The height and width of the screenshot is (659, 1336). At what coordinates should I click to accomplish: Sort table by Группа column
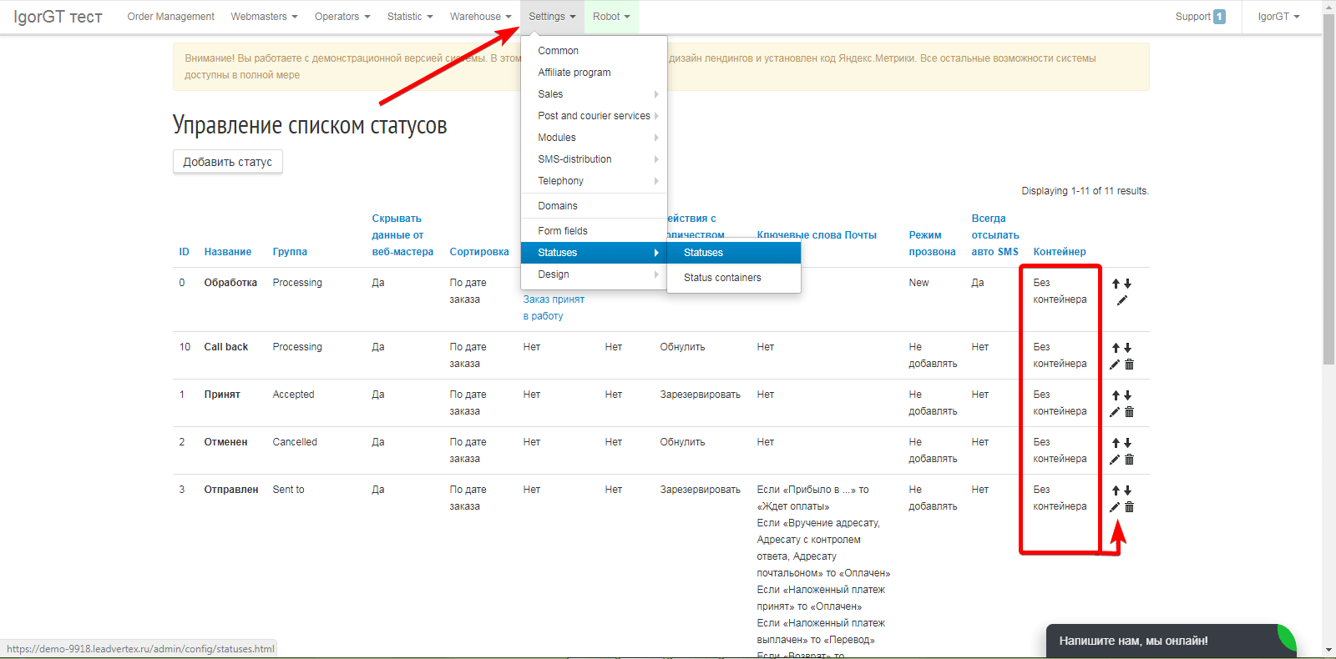[x=290, y=252]
